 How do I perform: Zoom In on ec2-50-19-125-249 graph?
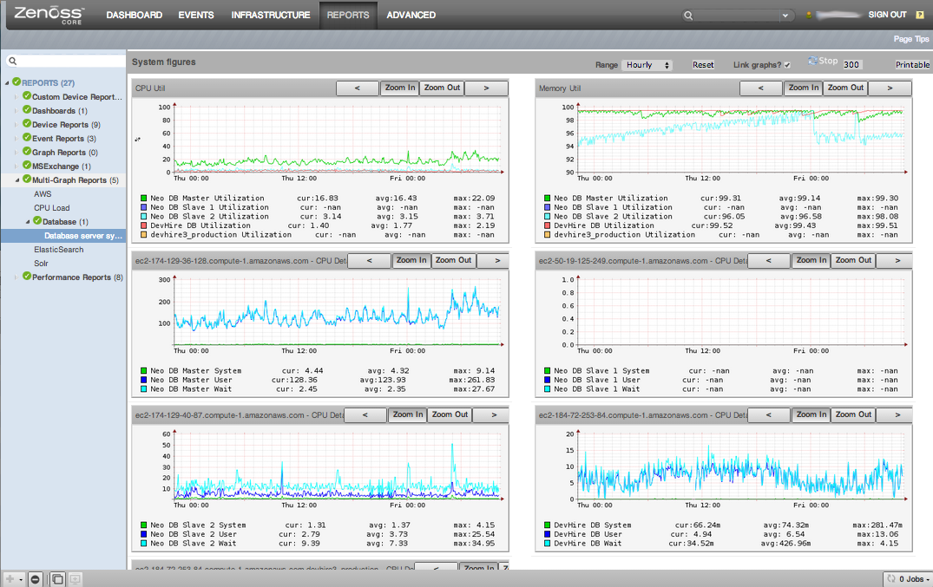point(811,260)
